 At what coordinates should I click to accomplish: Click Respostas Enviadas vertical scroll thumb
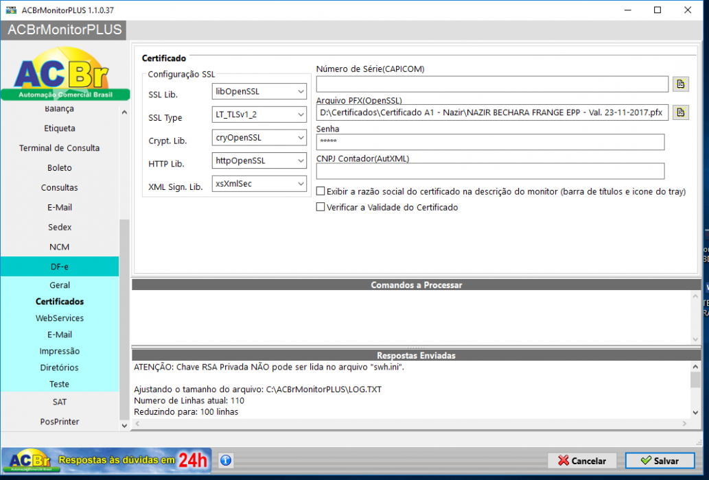point(695,380)
